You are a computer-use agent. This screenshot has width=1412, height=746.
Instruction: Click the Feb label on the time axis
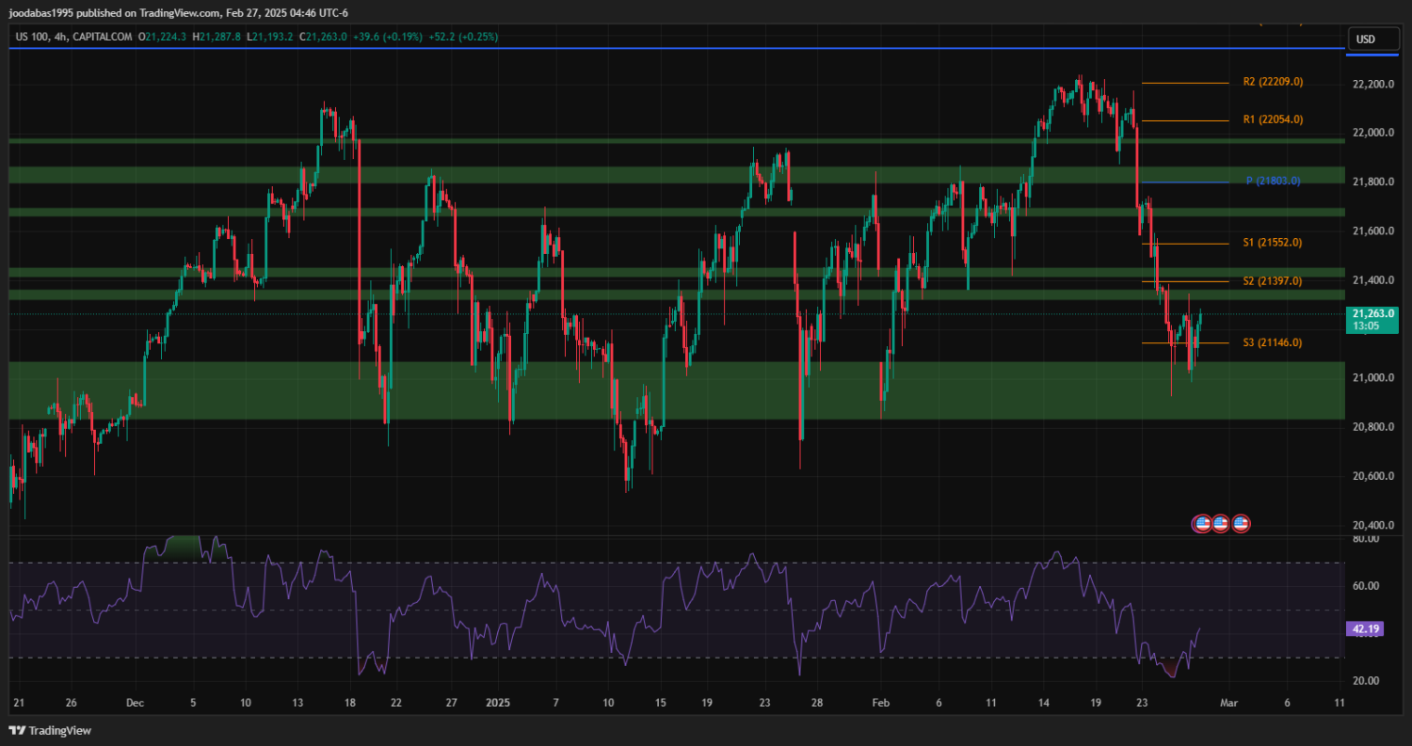pyautogui.click(x=880, y=703)
